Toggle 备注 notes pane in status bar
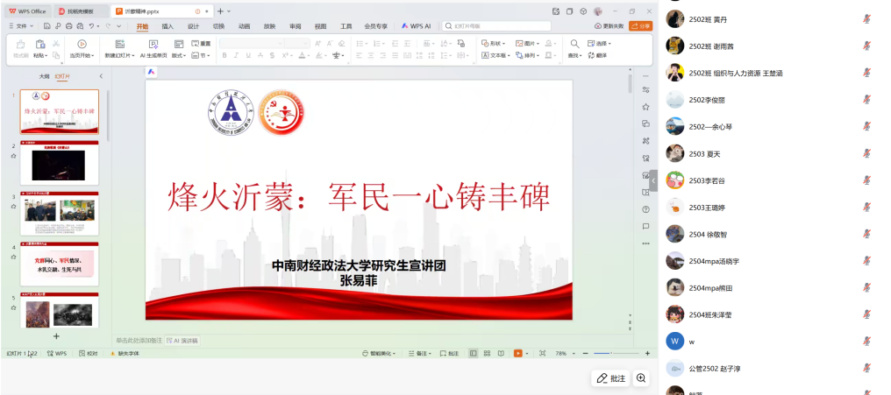The height and width of the screenshot is (395, 891). 421,353
